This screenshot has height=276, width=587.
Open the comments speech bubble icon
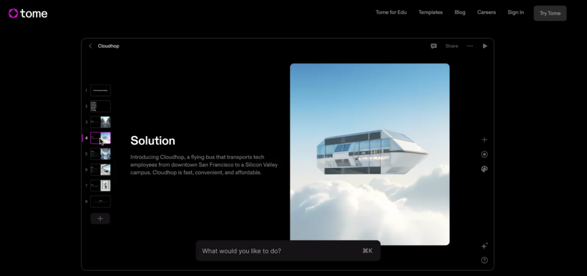click(434, 46)
